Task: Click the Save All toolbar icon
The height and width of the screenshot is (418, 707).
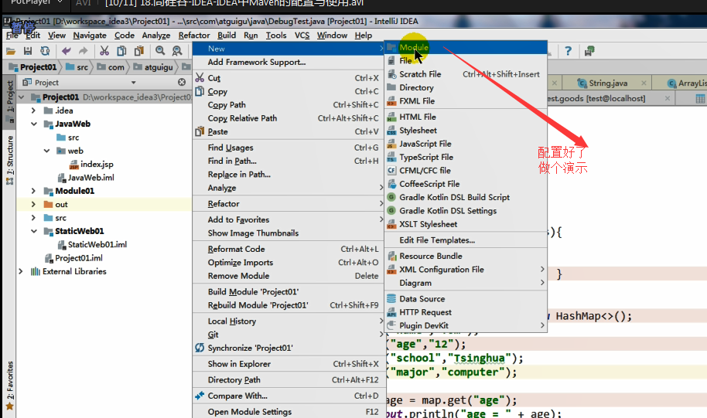Action: point(28,51)
